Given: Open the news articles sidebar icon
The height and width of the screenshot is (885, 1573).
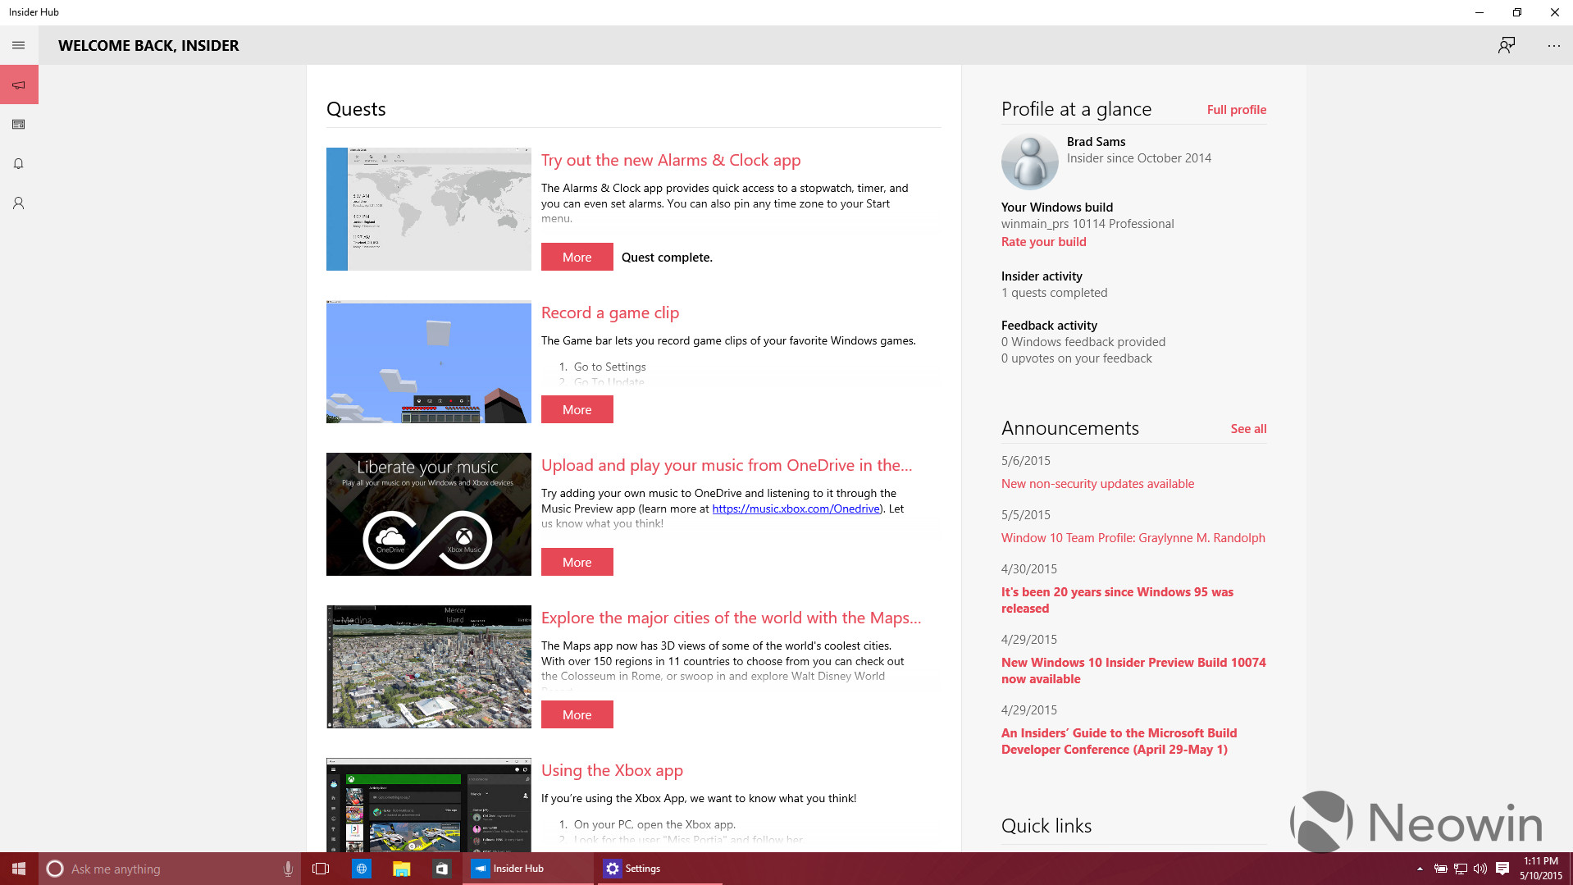Looking at the screenshot, I should [19, 124].
